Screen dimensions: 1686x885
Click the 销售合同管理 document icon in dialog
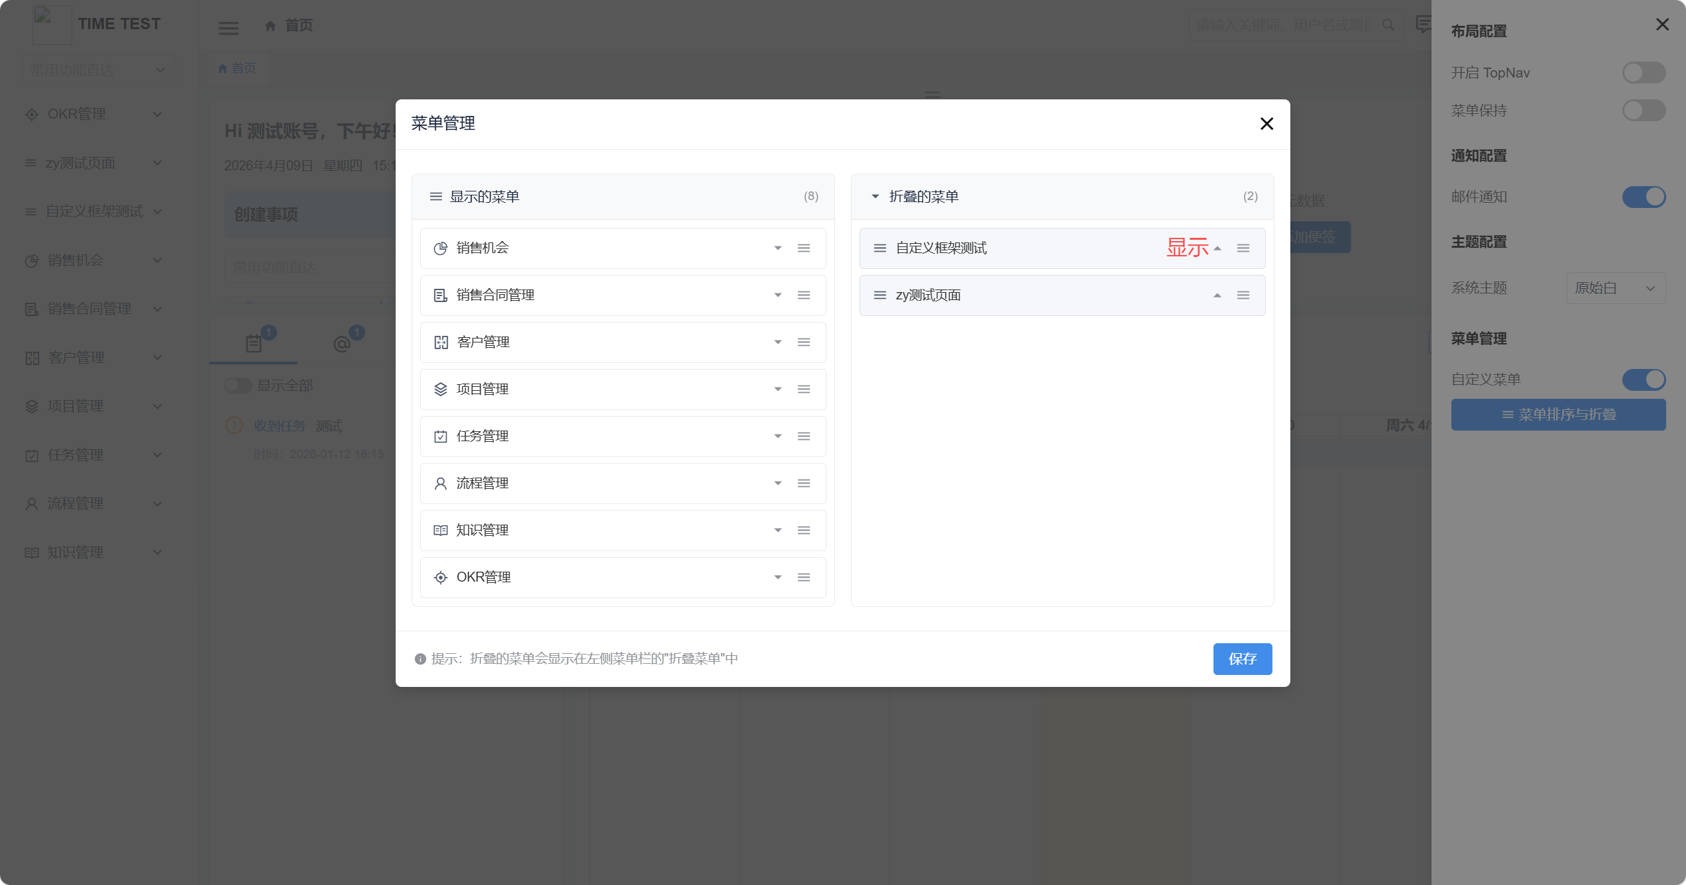(441, 295)
